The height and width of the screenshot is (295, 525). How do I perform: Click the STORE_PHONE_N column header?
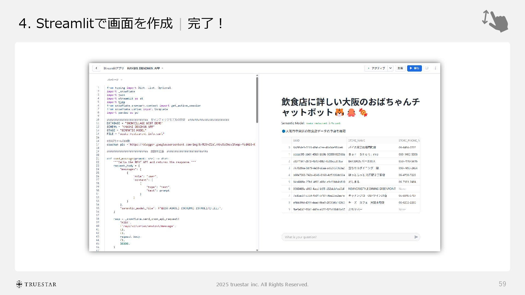tap(409, 141)
